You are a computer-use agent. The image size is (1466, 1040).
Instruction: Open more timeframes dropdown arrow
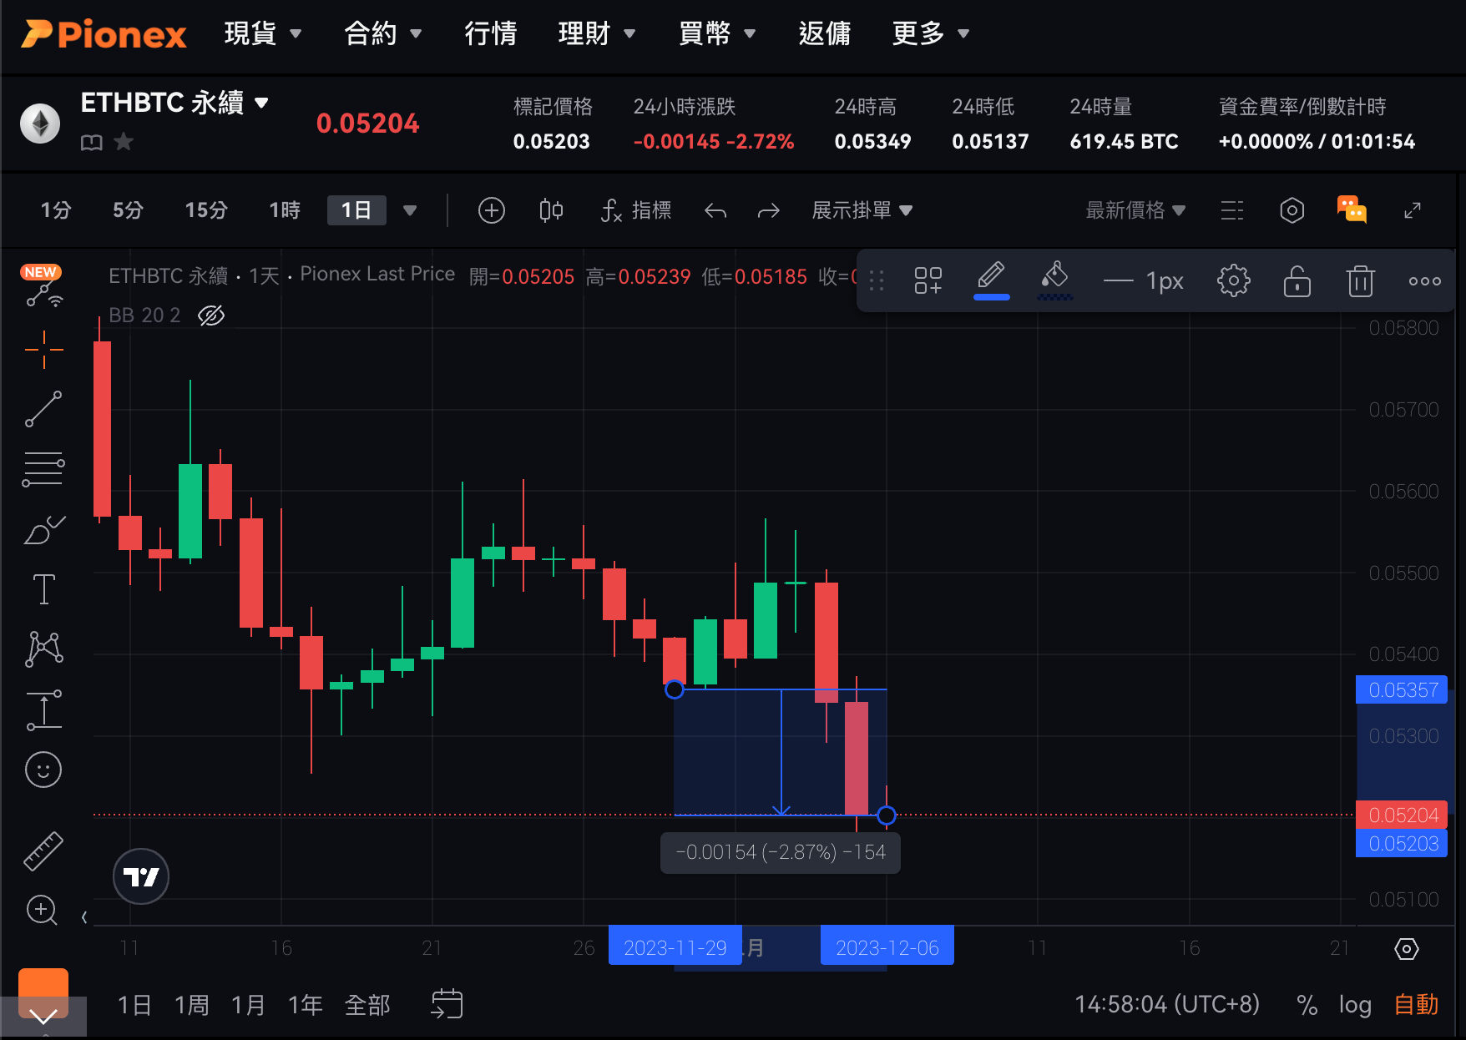click(410, 210)
